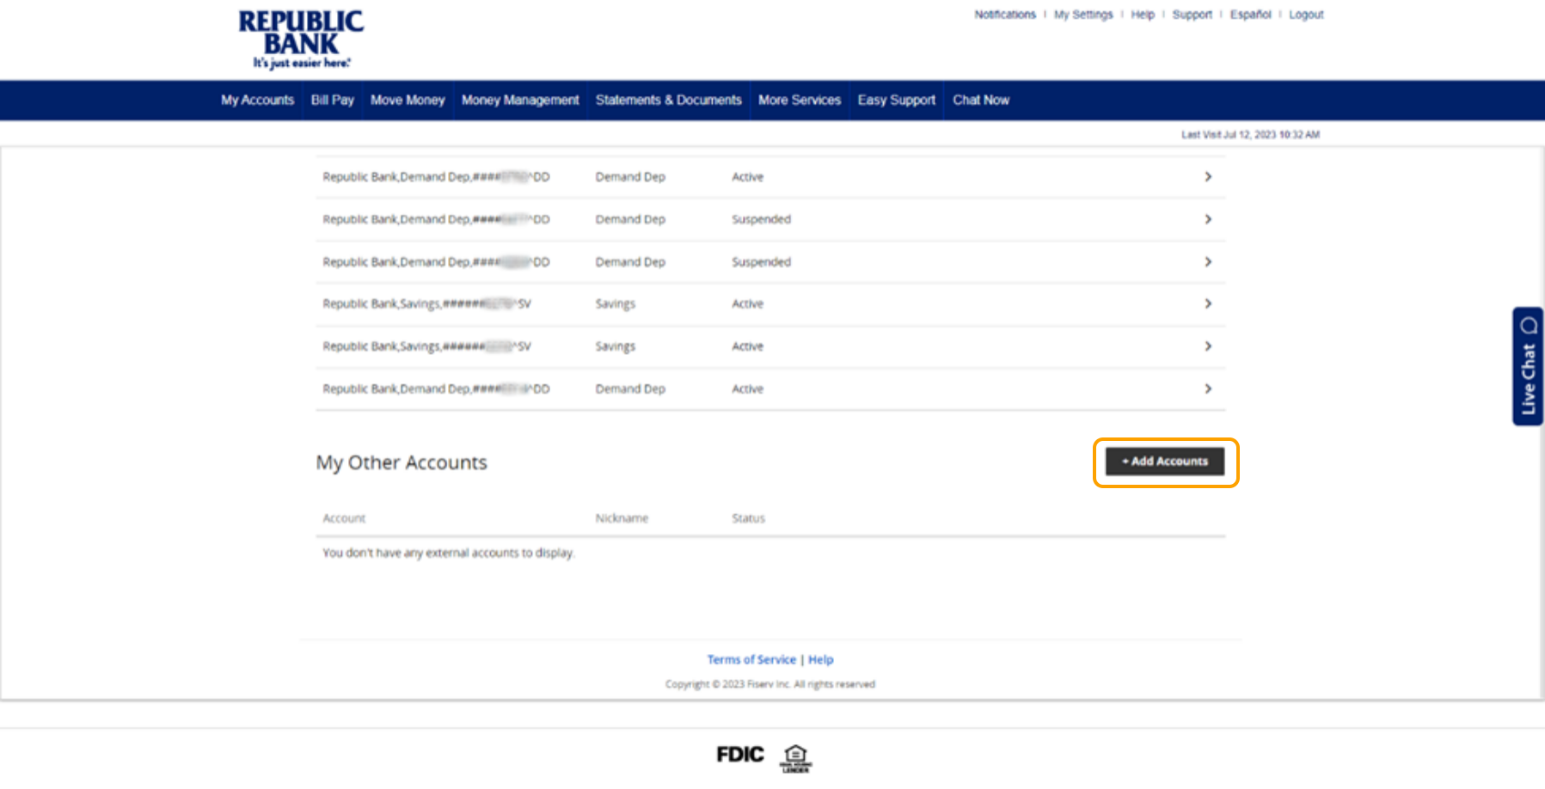Open My Settings link
The height and width of the screenshot is (789, 1545).
pos(1083,15)
